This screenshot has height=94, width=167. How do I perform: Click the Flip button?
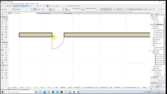[x=106, y=9]
